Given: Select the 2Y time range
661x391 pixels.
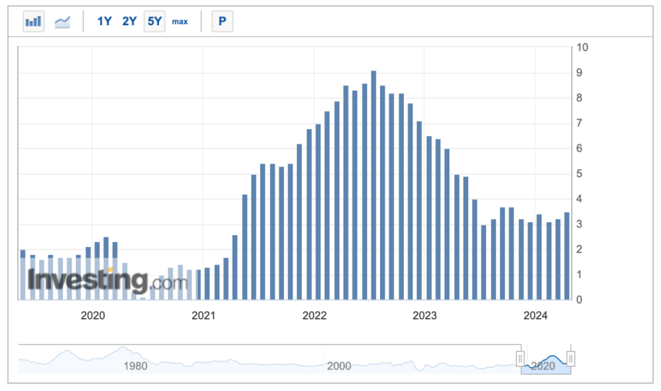Looking at the screenshot, I should pos(129,21).
